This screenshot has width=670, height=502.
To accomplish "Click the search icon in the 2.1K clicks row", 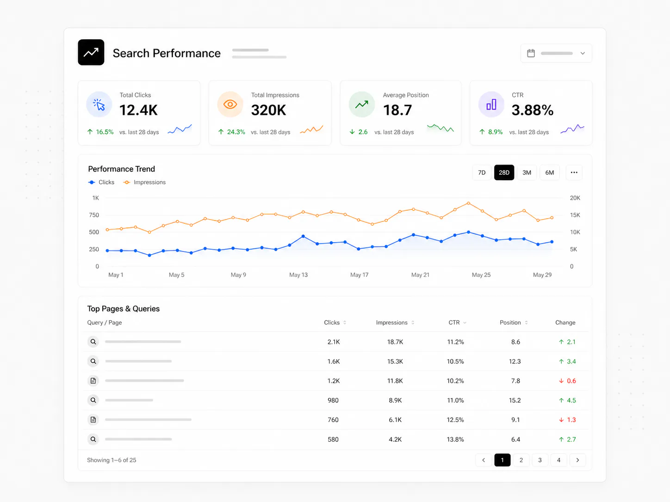I will coord(93,342).
